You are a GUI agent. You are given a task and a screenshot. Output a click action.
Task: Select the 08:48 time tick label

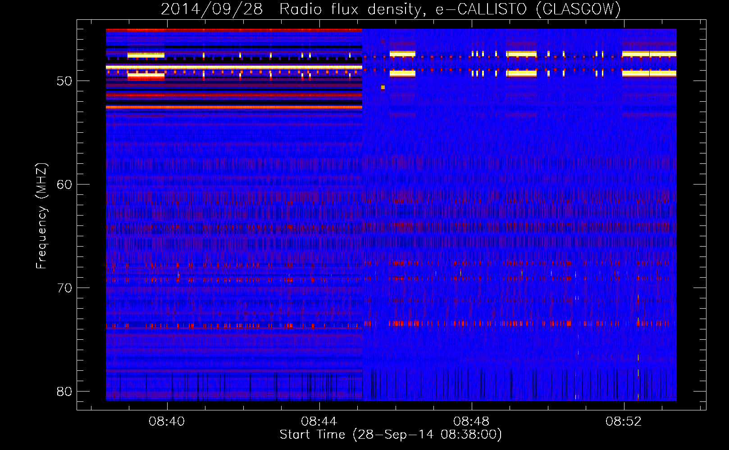[472, 422]
